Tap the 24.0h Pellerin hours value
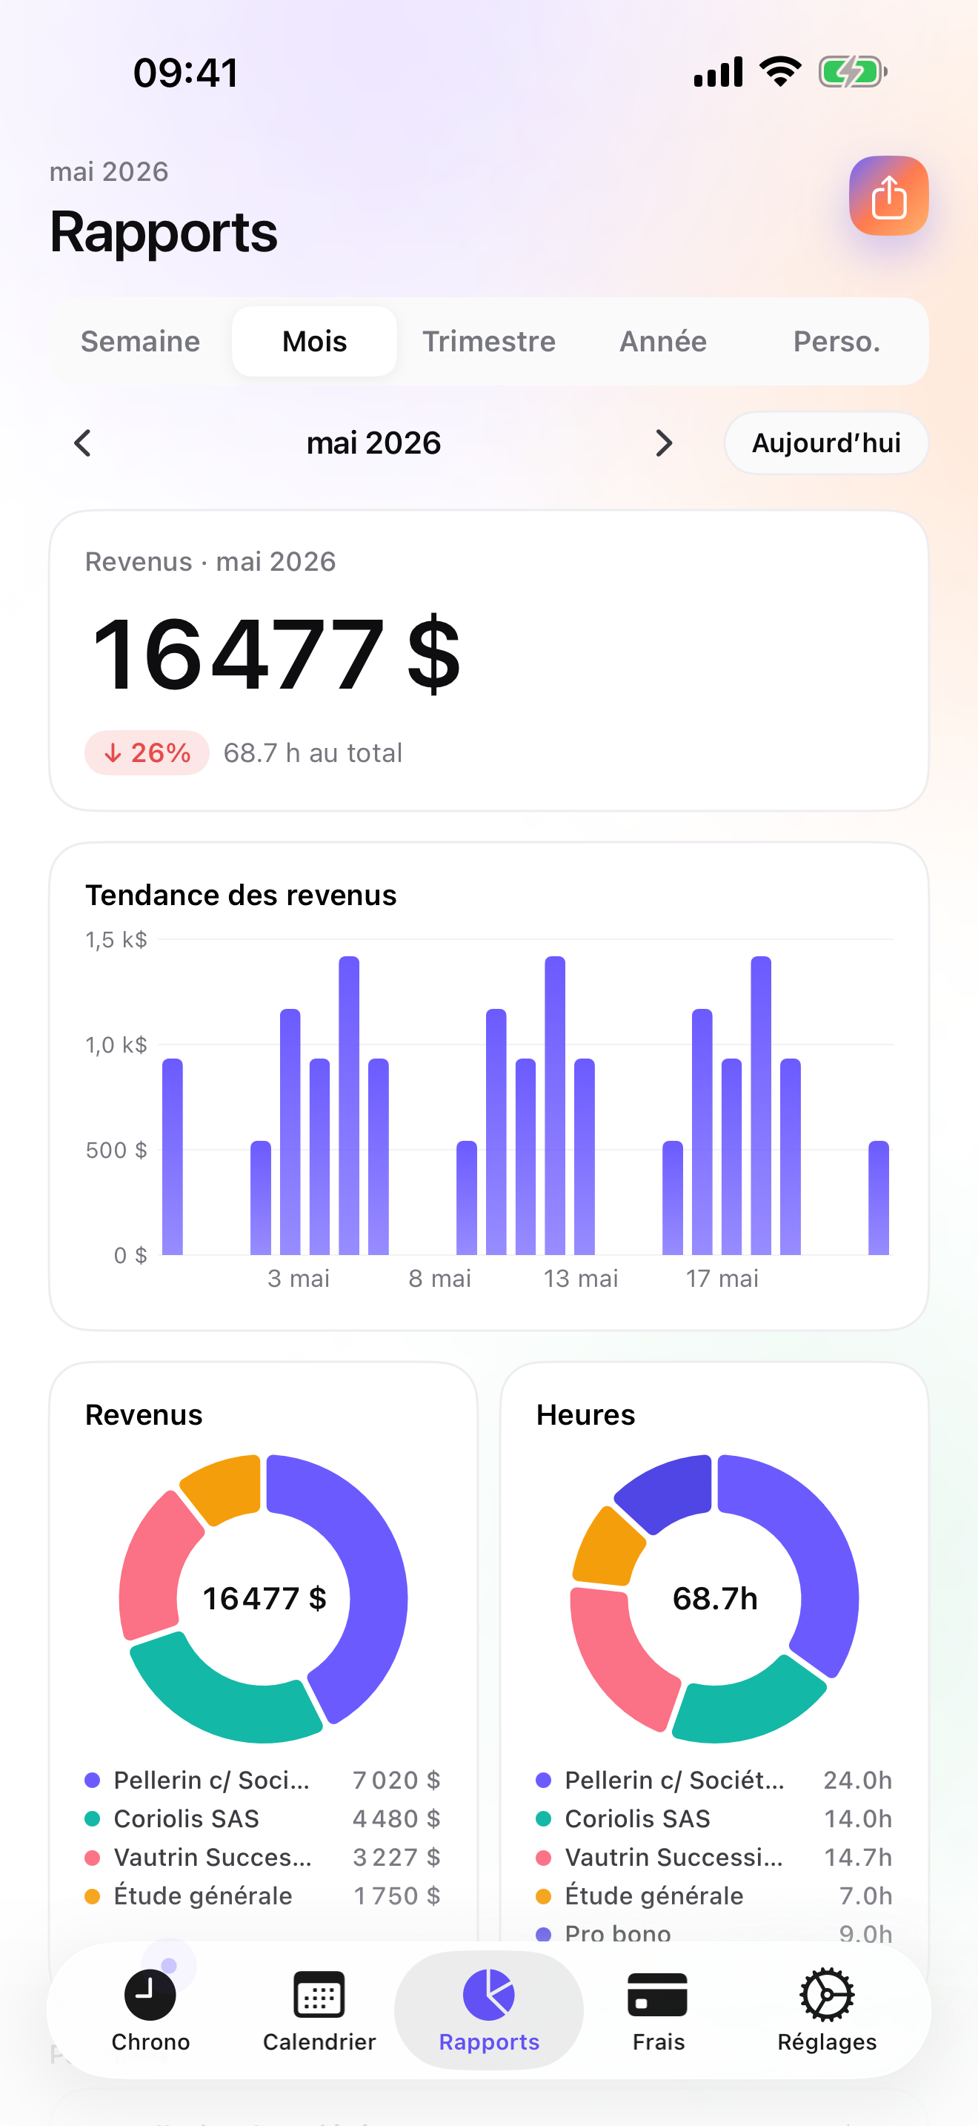Viewport: 978px width, 2126px height. coord(858,1781)
